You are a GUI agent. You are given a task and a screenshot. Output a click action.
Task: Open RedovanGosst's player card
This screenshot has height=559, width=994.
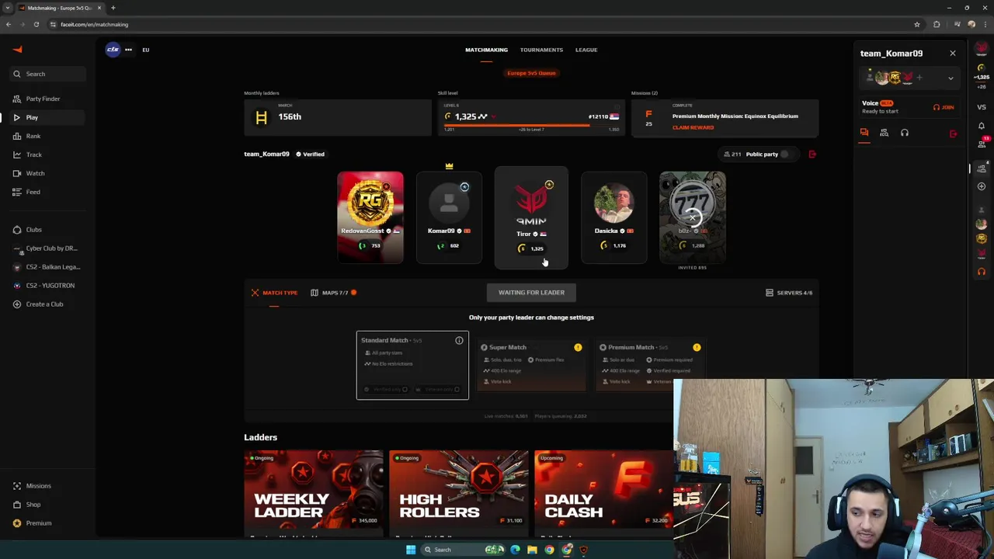click(370, 217)
